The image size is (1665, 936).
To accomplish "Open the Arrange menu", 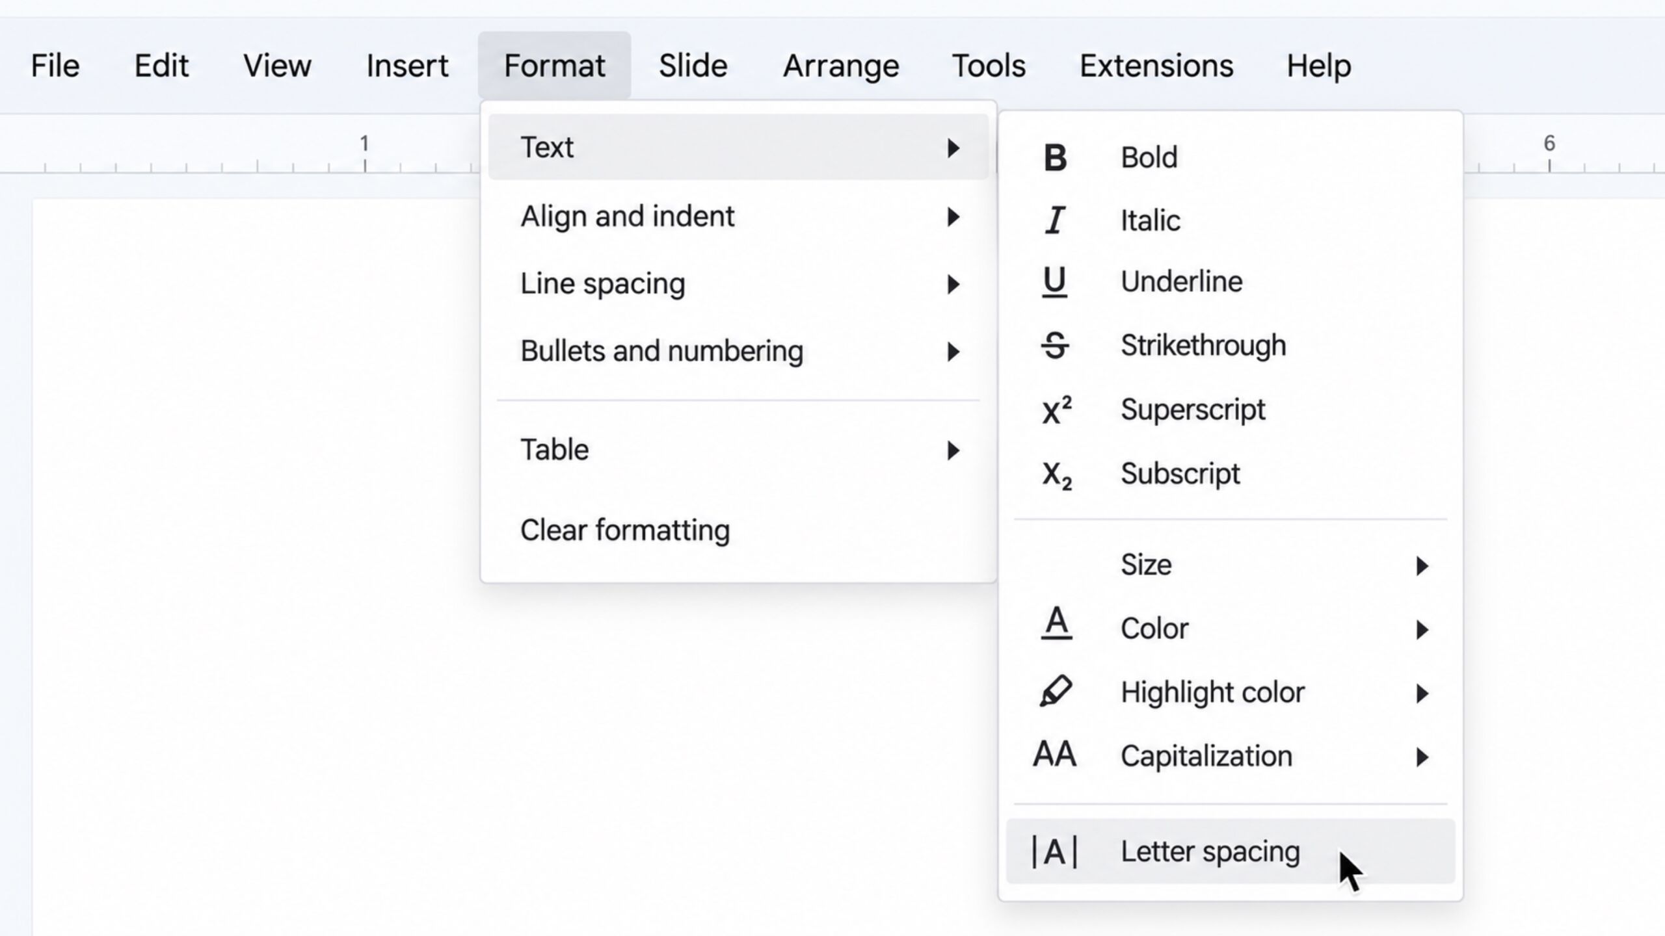I will (841, 66).
